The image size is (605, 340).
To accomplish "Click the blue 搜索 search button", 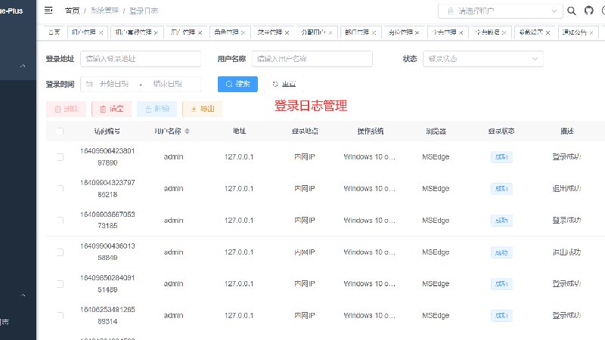I will [x=237, y=84].
